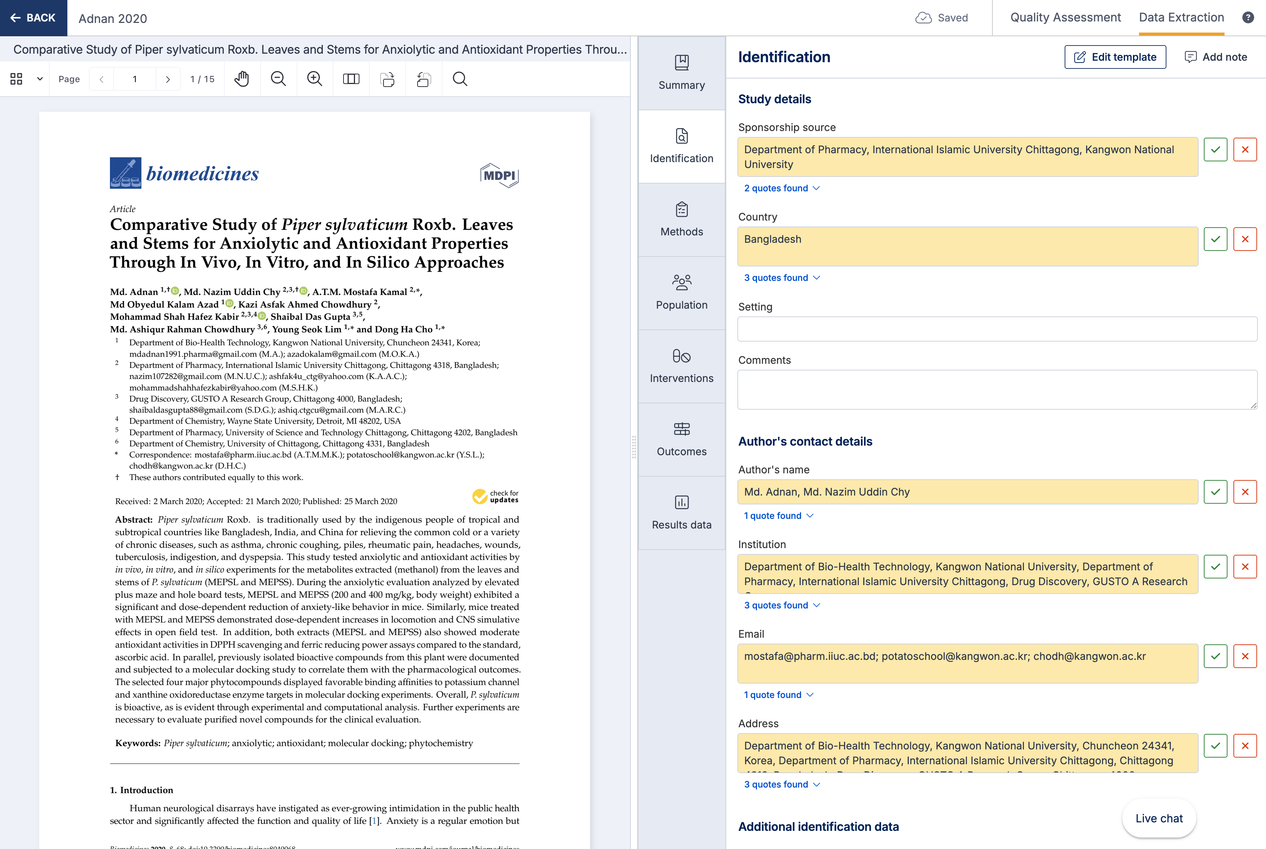Viewport: 1266px width, 849px height.
Task: Open the Population section
Action: (682, 293)
